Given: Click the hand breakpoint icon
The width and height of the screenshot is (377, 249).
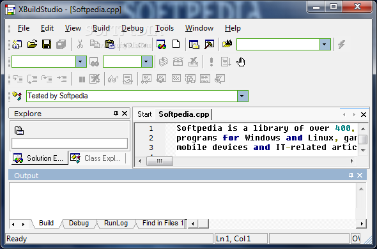Looking at the screenshot, I should pyautogui.click(x=241, y=62).
